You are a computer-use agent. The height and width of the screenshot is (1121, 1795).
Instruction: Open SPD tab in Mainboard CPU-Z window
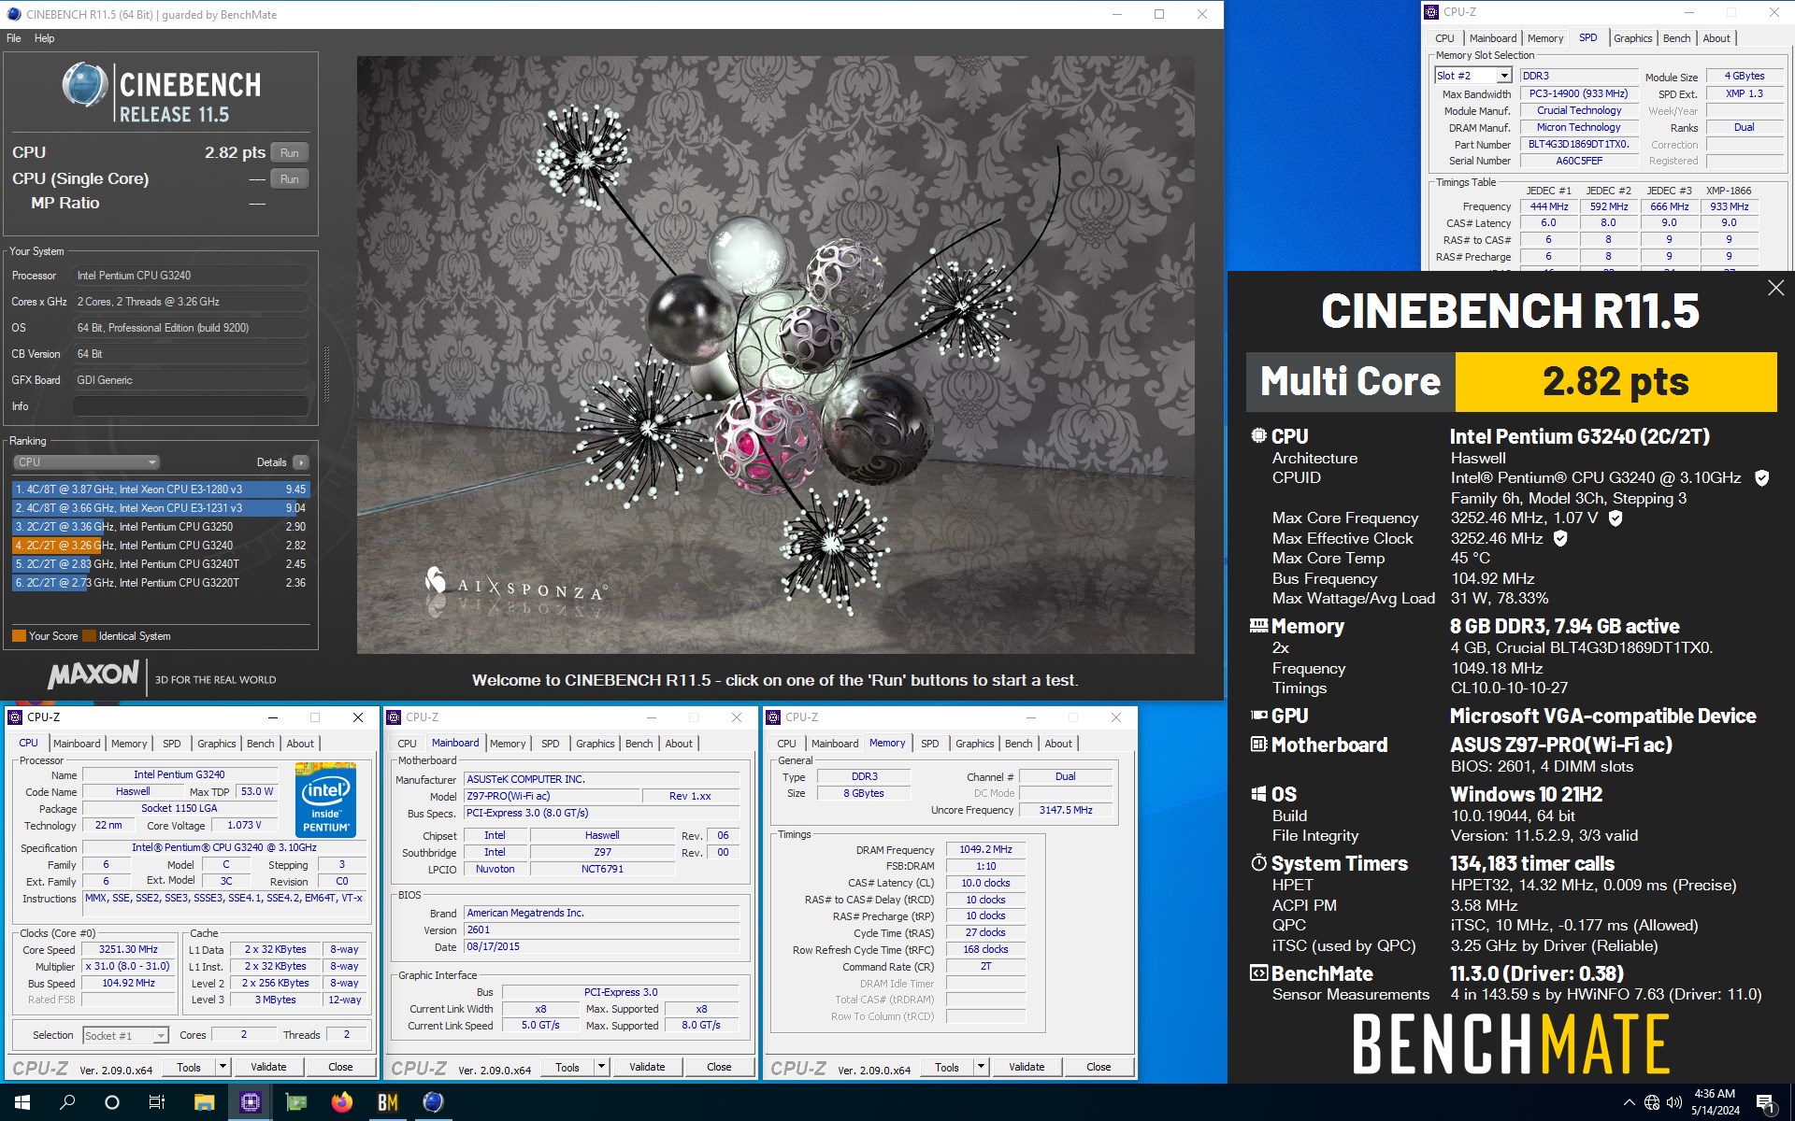click(x=551, y=744)
